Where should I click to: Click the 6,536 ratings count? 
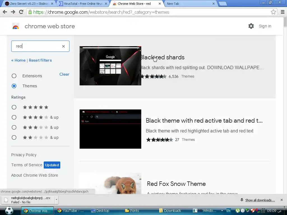[173, 76]
